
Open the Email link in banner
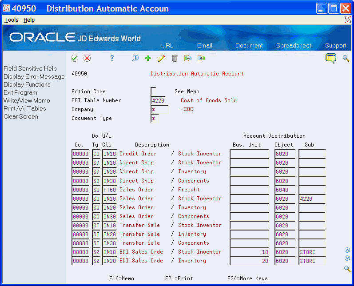coord(205,45)
